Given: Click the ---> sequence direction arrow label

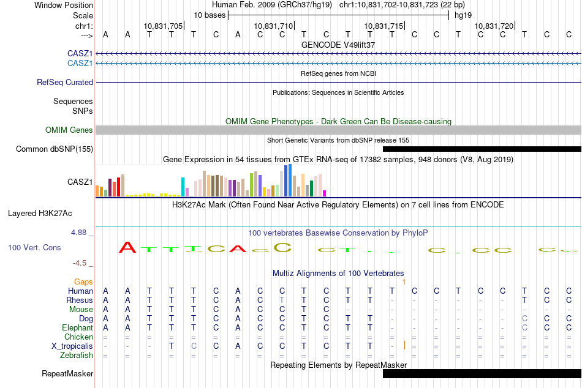Looking at the screenshot, I should coord(87,35).
